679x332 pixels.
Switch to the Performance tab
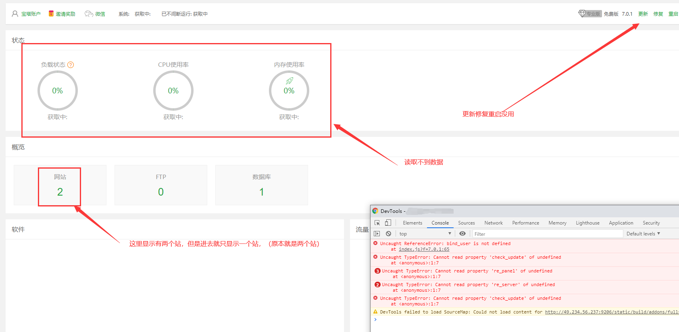tap(526, 223)
